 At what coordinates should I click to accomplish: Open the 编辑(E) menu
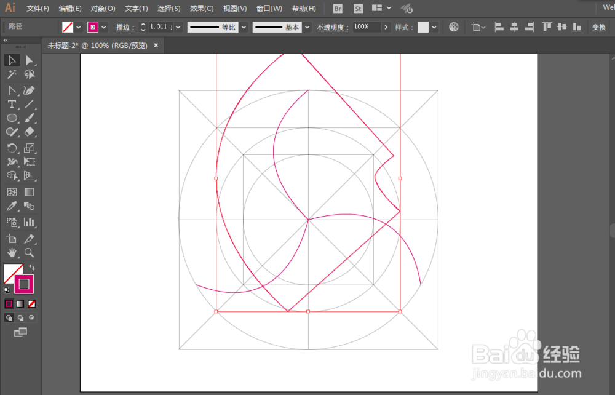(x=70, y=8)
